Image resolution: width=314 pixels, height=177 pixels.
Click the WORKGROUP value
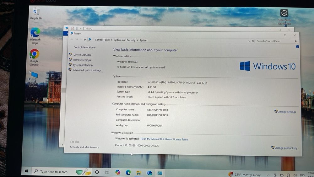[154, 125]
